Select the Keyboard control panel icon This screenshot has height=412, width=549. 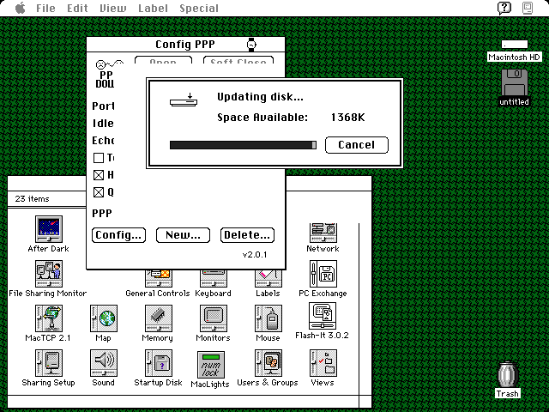click(214, 278)
